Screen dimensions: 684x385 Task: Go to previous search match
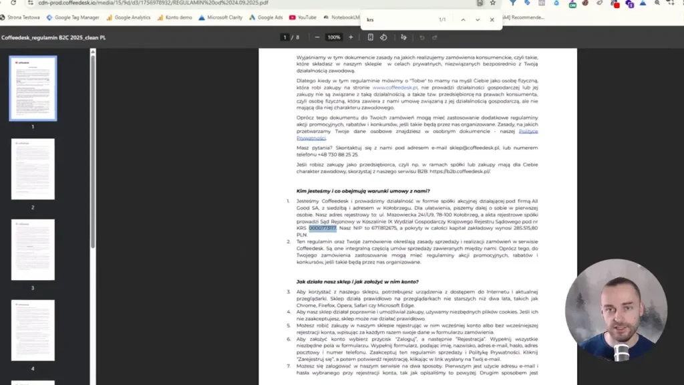coord(464,19)
